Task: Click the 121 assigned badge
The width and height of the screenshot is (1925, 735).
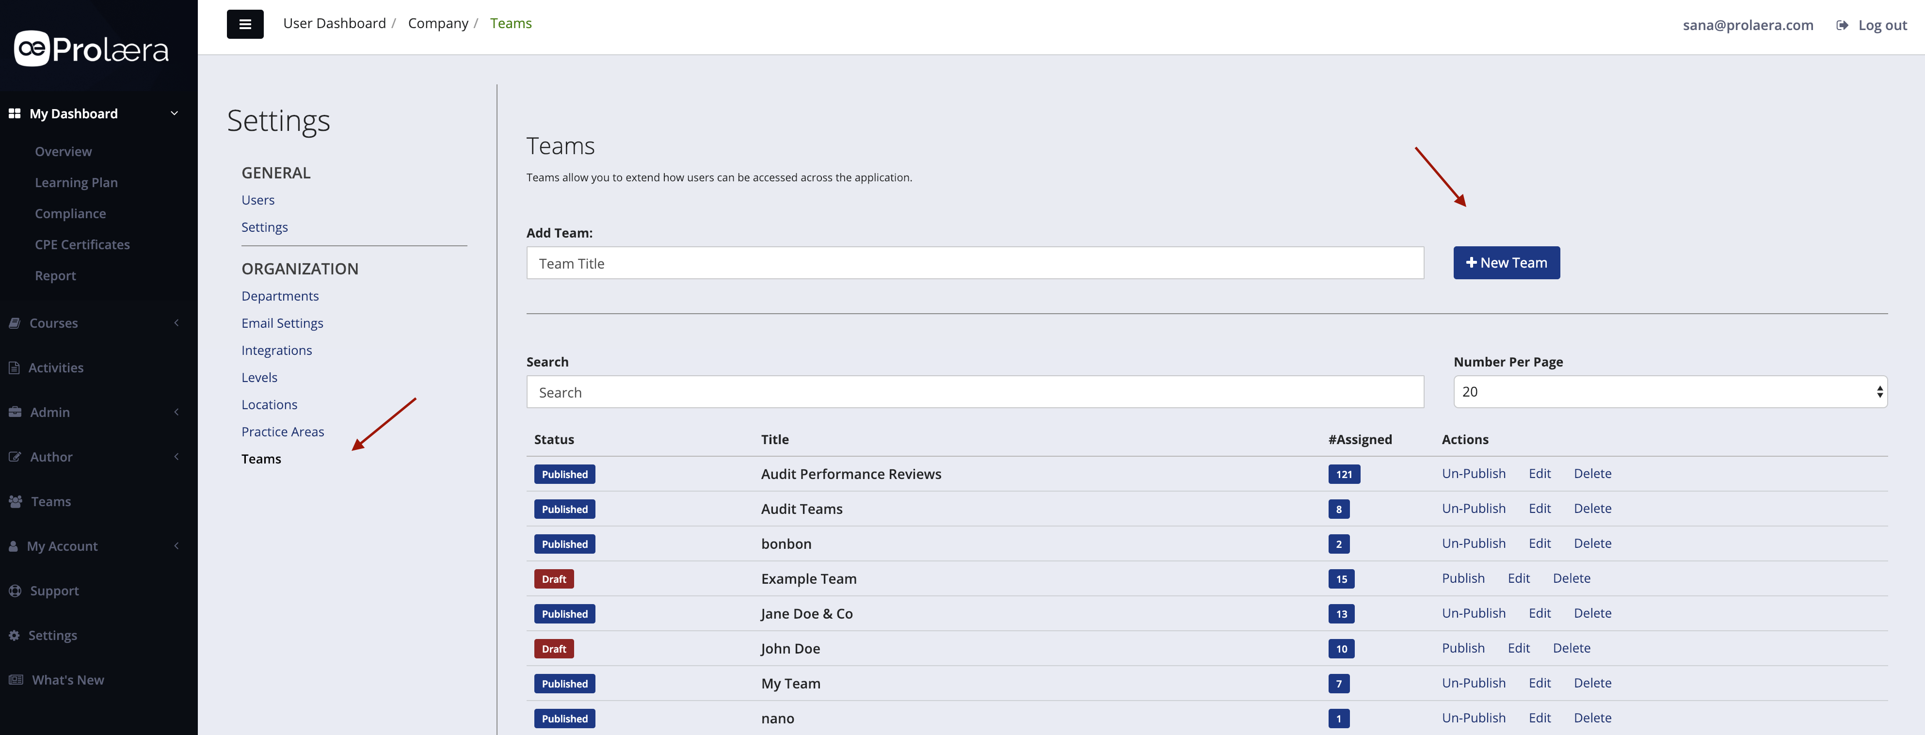Action: point(1345,474)
